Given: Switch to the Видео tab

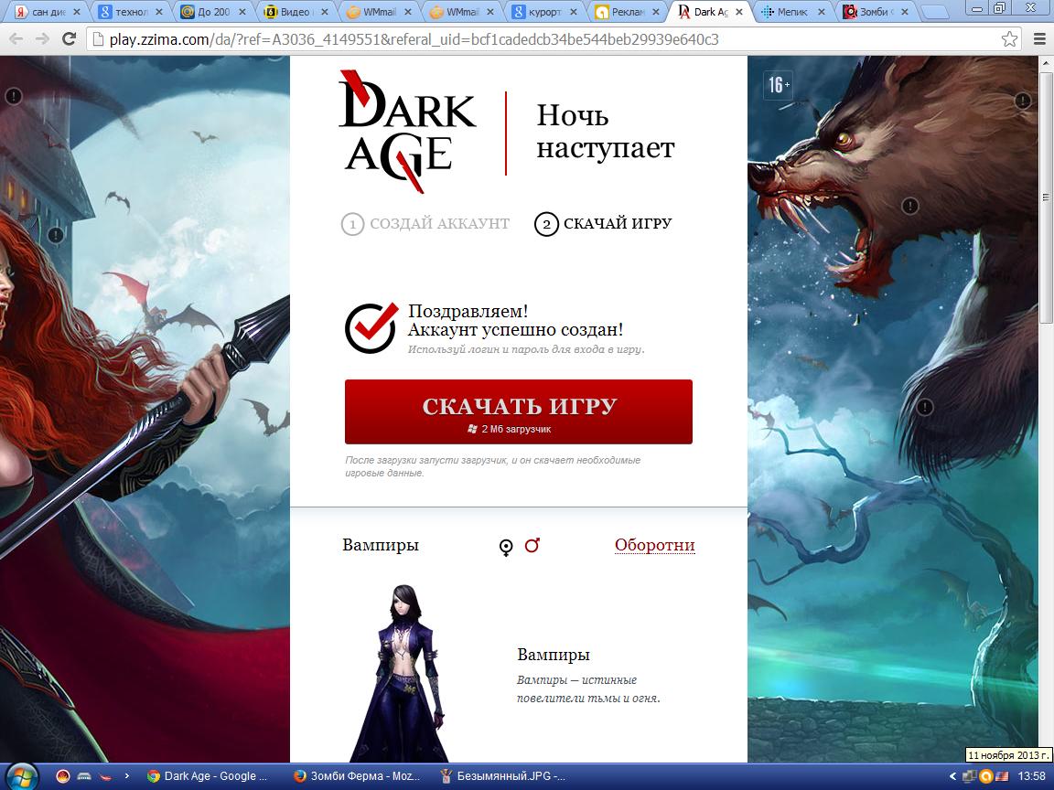Looking at the screenshot, I should pyautogui.click(x=294, y=12).
